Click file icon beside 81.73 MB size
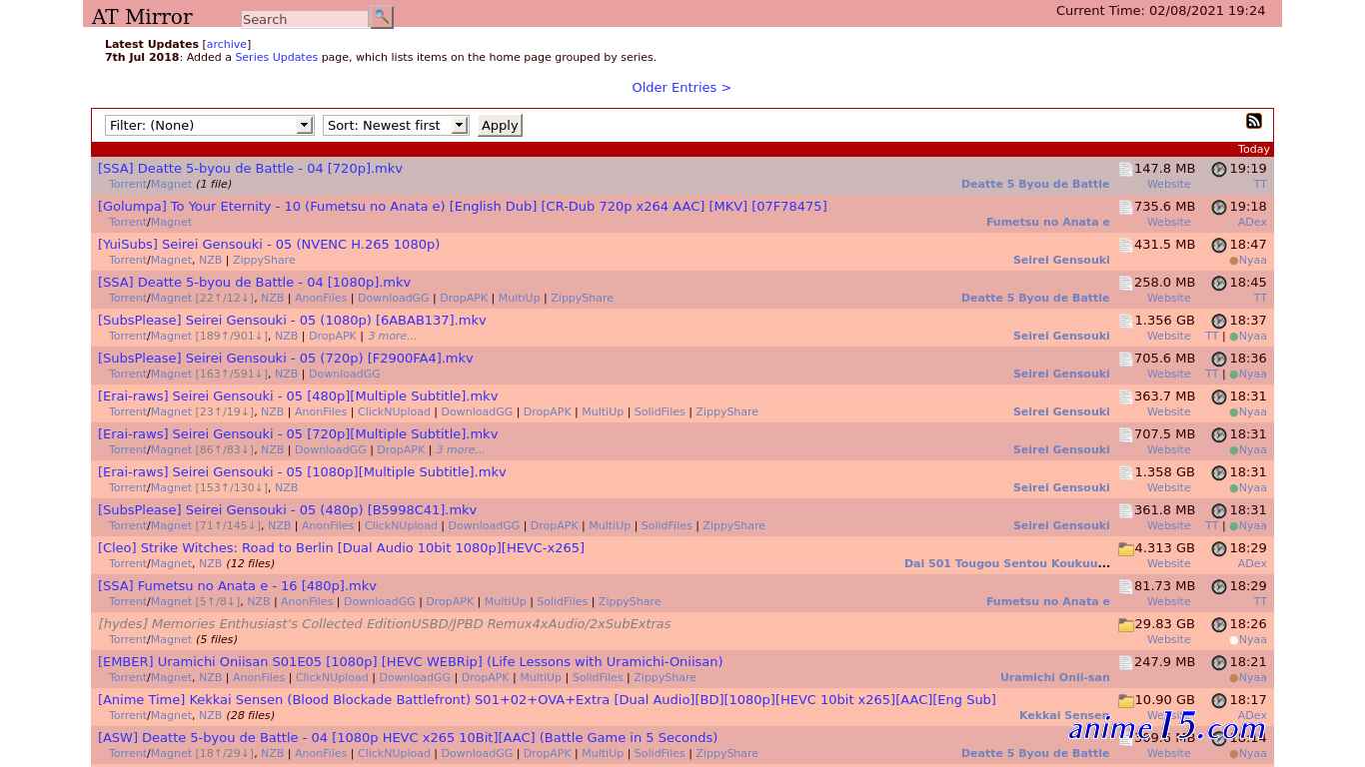The width and height of the screenshot is (1365, 767). point(1125,587)
